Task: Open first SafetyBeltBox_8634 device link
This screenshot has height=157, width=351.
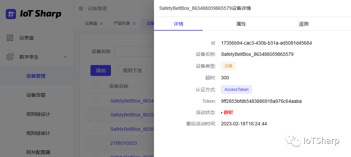Action: 132,101
